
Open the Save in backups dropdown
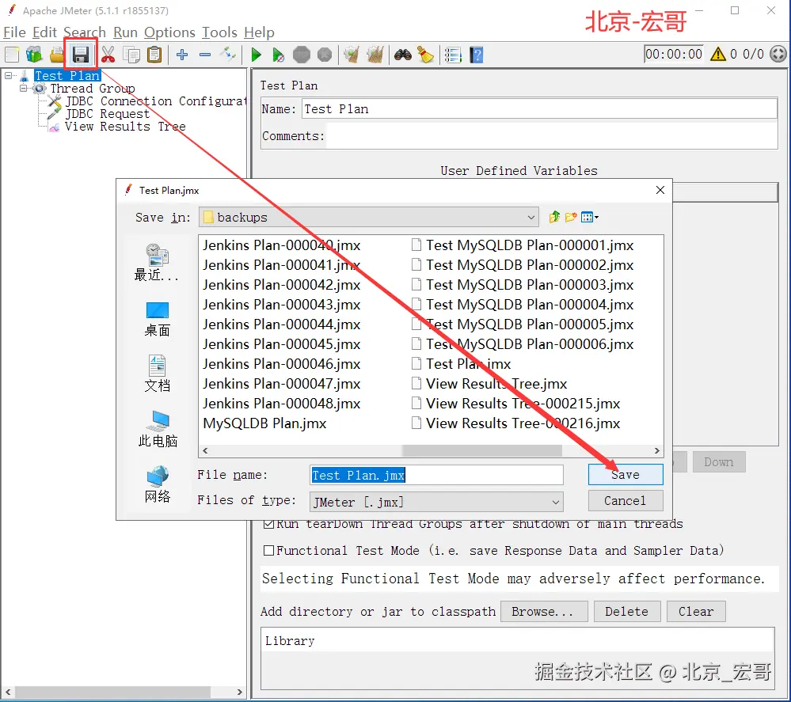point(369,218)
